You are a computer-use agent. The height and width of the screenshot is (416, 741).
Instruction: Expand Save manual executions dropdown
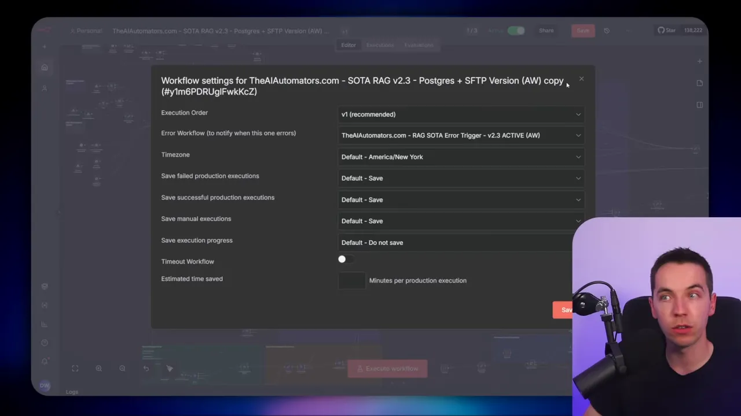point(461,221)
